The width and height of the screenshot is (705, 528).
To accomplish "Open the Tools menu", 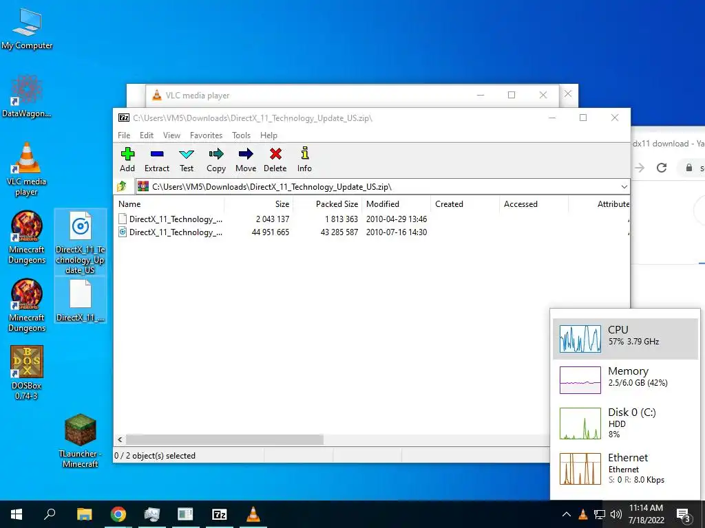I will click(x=242, y=135).
